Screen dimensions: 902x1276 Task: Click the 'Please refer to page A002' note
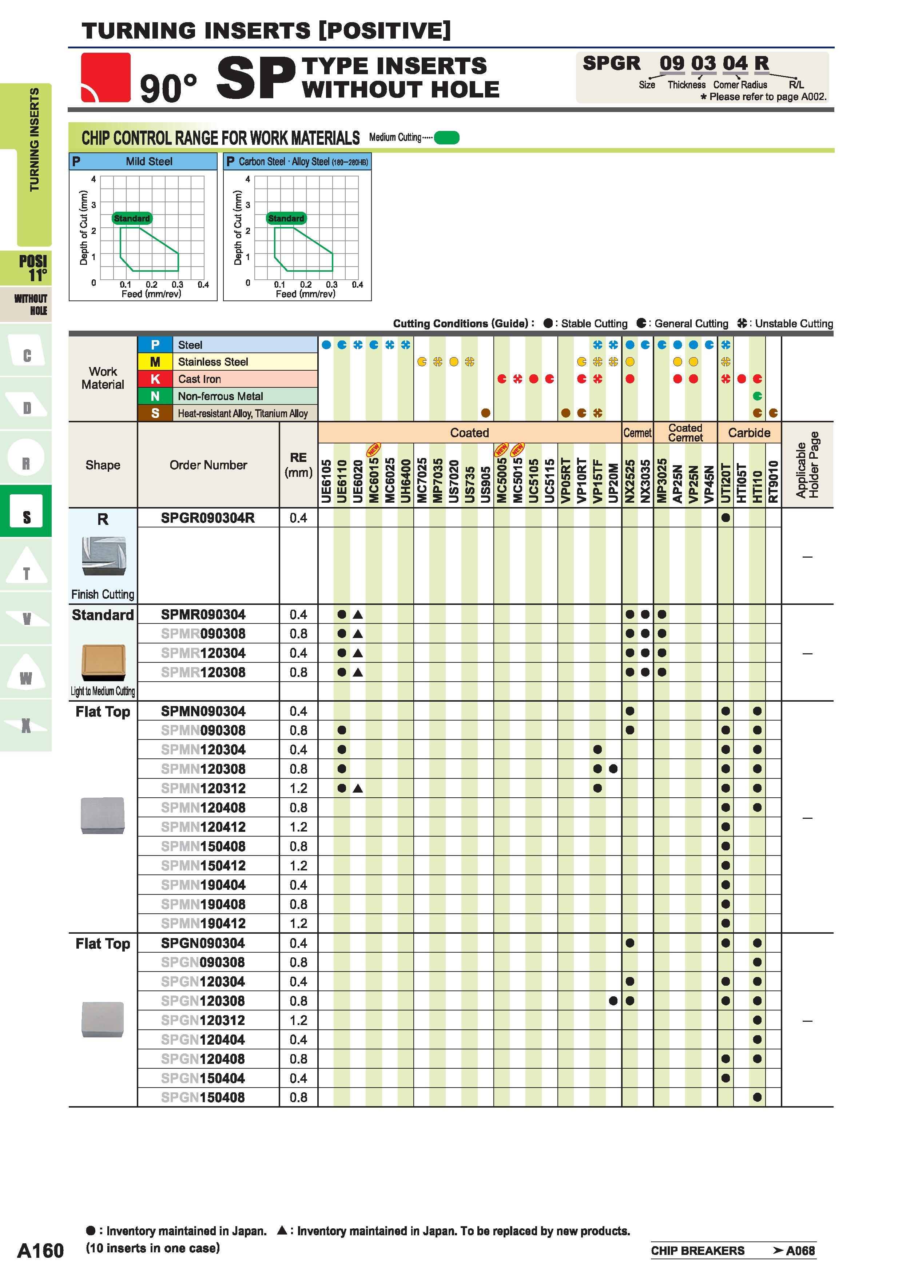(x=763, y=97)
